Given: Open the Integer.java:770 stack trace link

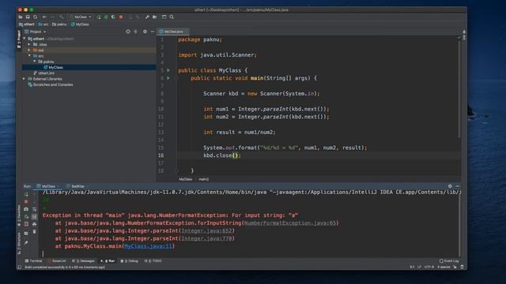Looking at the screenshot, I should [206, 238].
